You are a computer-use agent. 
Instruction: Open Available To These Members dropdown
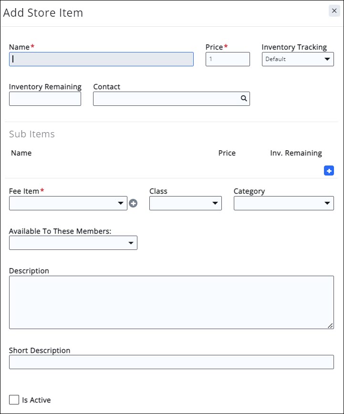(x=73, y=243)
